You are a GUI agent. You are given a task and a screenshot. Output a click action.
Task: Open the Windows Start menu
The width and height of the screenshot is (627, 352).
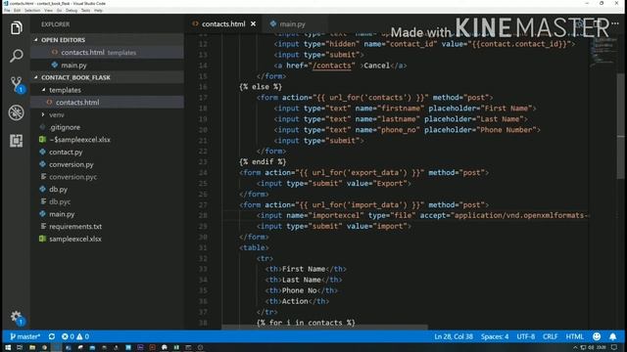(x=8, y=348)
